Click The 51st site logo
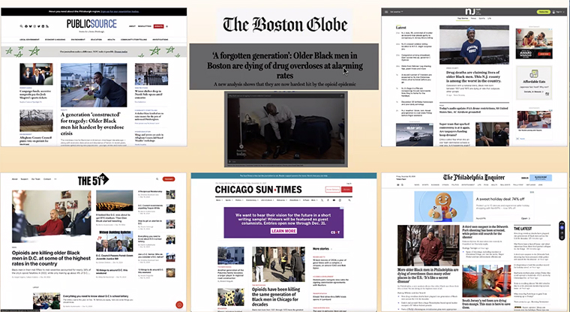The image size is (570, 312). coord(93,180)
